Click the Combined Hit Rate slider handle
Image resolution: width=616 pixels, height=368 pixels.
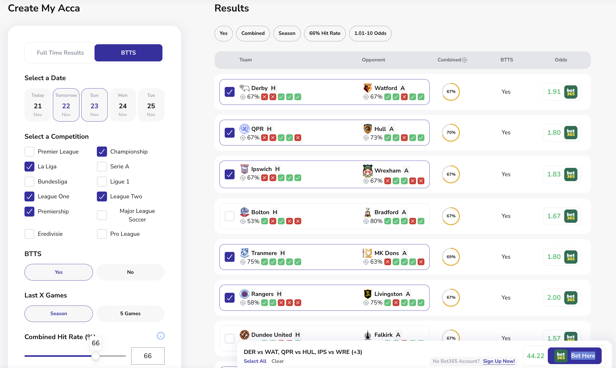pos(96,356)
